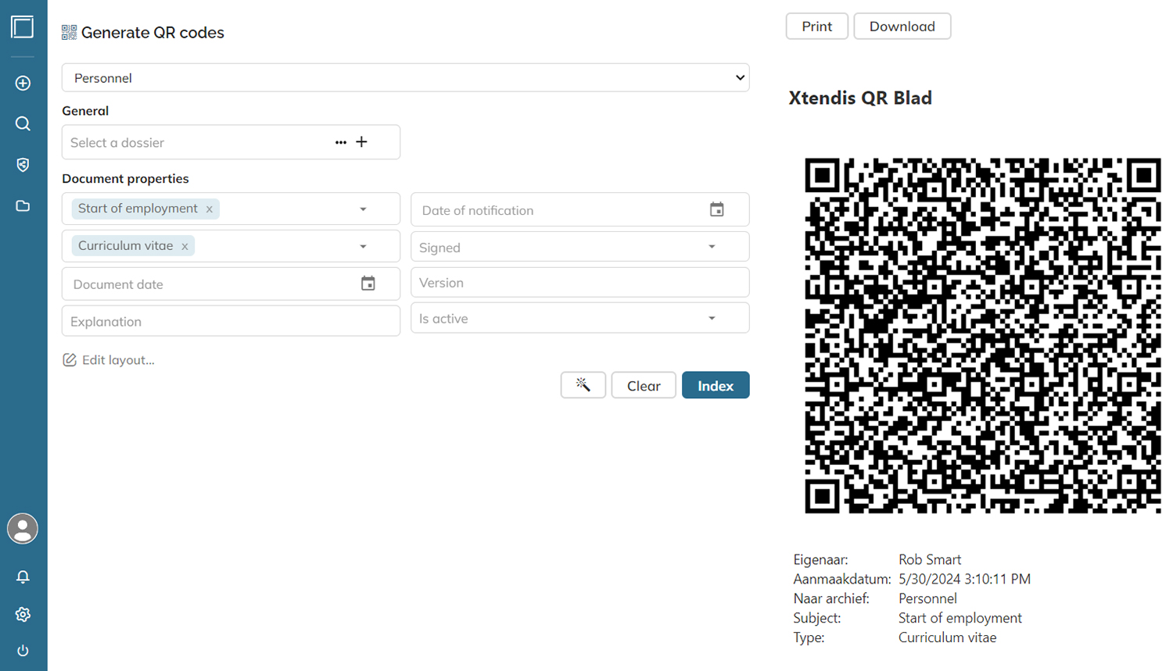Click the Index button

[716, 385]
